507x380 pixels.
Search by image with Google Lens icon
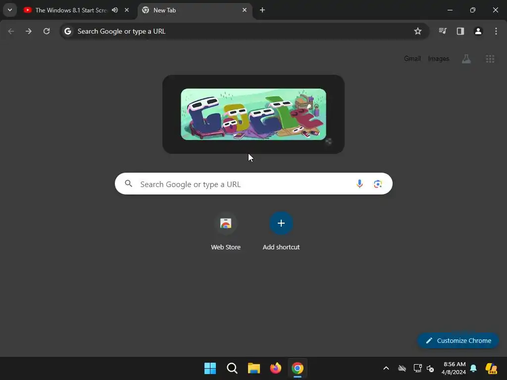(x=378, y=184)
